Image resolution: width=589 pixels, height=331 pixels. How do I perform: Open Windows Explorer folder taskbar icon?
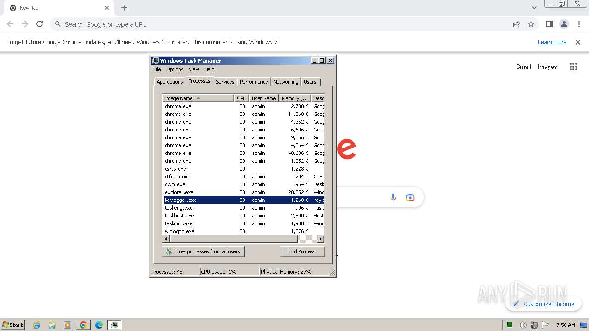click(x=52, y=325)
